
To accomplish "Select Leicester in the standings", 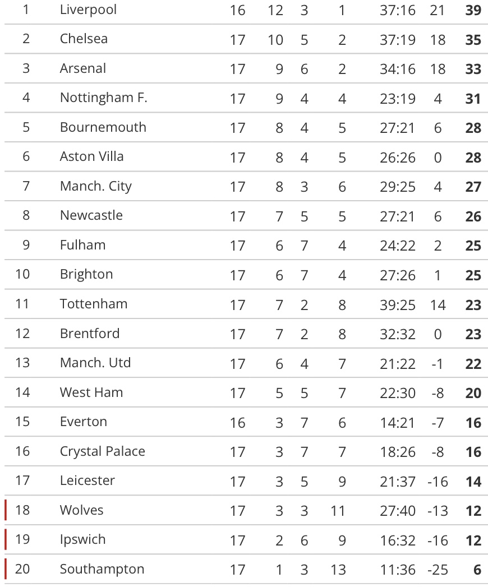I will point(87,480).
